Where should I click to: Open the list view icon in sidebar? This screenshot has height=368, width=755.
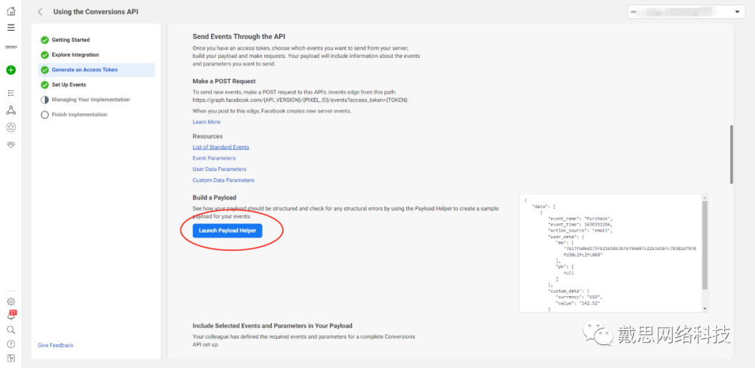10,93
